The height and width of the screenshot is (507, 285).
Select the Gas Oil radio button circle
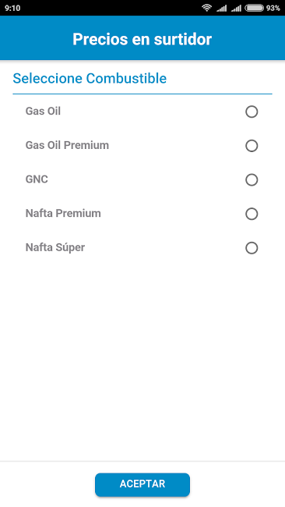point(252,112)
